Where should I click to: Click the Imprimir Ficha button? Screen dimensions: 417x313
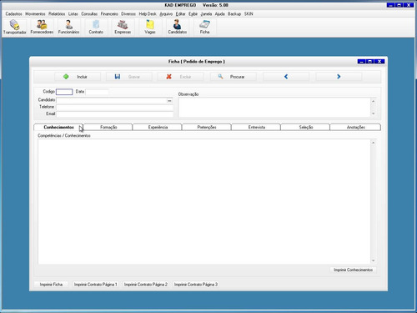(x=51, y=285)
